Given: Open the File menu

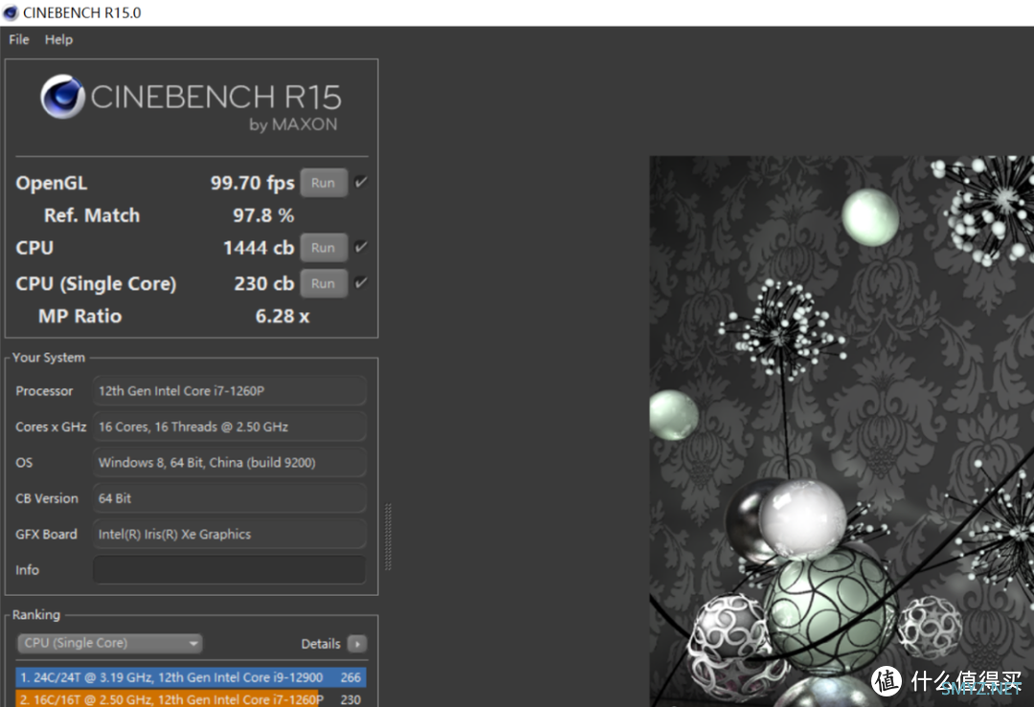Looking at the screenshot, I should pos(18,39).
